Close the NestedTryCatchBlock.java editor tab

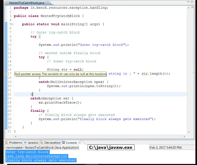coord(47,3)
